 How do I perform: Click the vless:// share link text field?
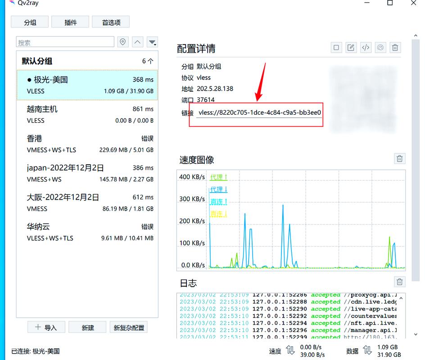(x=259, y=112)
